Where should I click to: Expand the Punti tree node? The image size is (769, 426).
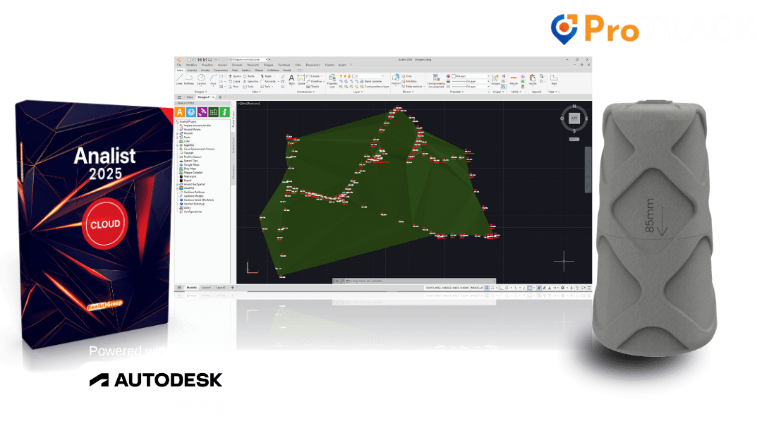[x=178, y=138]
